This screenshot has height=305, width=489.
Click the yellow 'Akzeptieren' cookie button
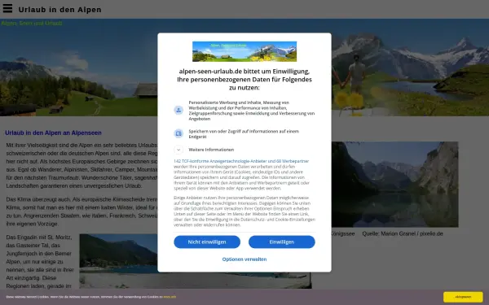(x=463, y=297)
